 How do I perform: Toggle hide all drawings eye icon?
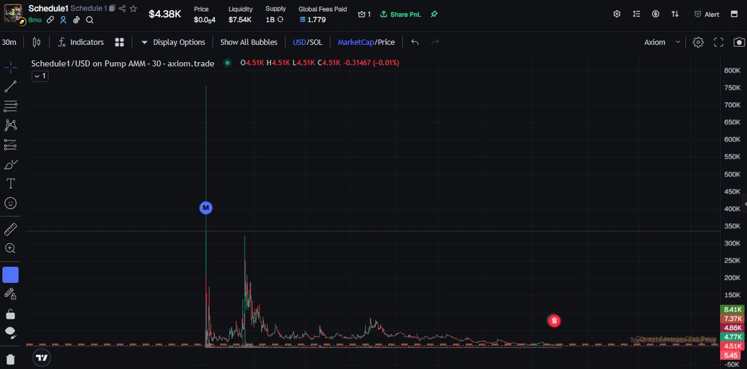tap(11, 332)
